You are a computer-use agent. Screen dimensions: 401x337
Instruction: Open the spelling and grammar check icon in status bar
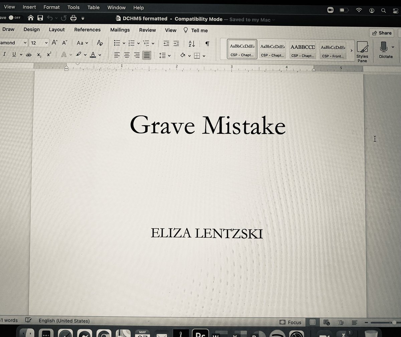pyautogui.click(x=29, y=321)
